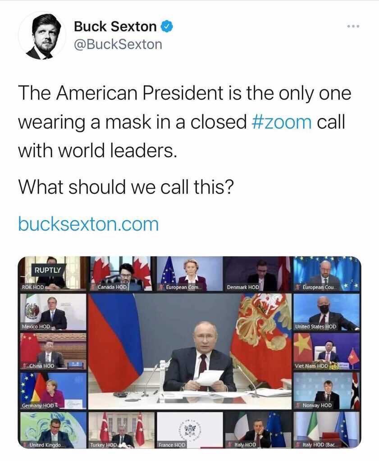Select the Germany HOD video tile
The image size is (379, 461).
click(53, 391)
